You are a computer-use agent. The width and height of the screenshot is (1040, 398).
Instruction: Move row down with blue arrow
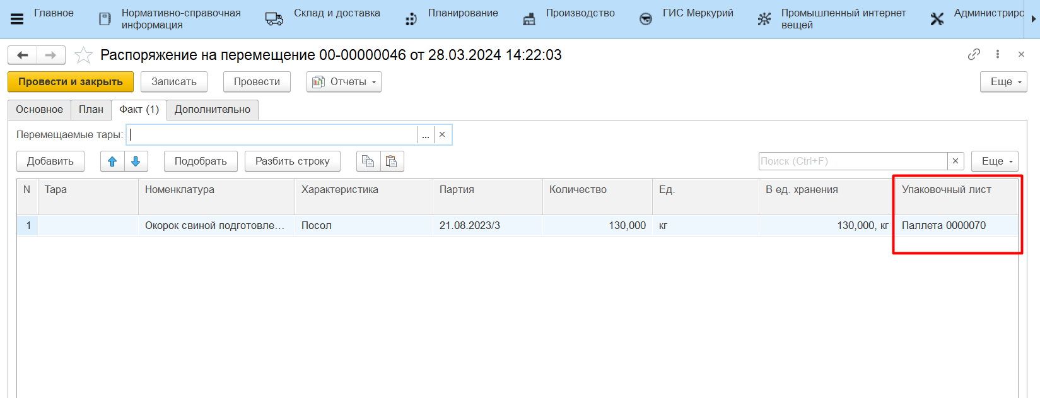[136, 161]
